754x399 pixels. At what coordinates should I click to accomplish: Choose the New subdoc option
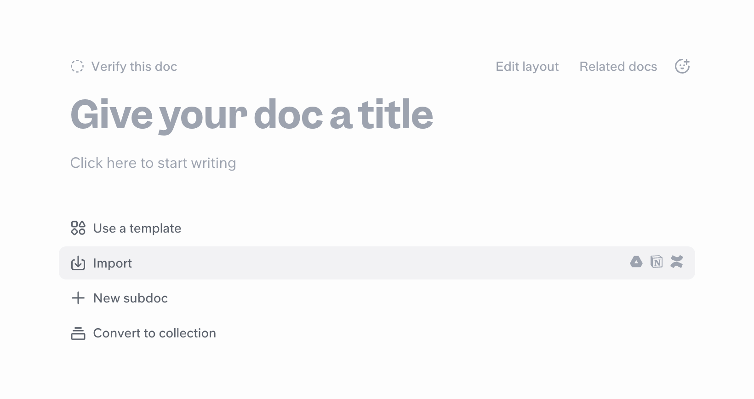(x=131, y=298)
